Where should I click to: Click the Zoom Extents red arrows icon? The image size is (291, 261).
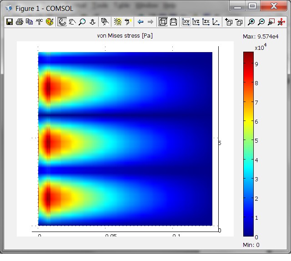point(281,22)
